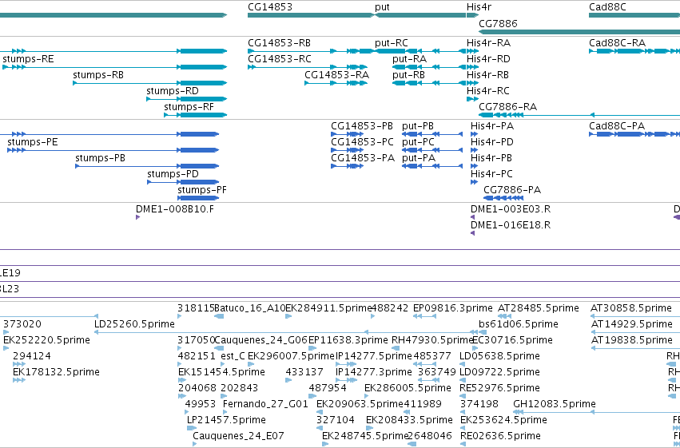The height and width of the screenshot is (448, 680).
Task: Click the DME1-003E03.R feature
Action: [473, 217]
